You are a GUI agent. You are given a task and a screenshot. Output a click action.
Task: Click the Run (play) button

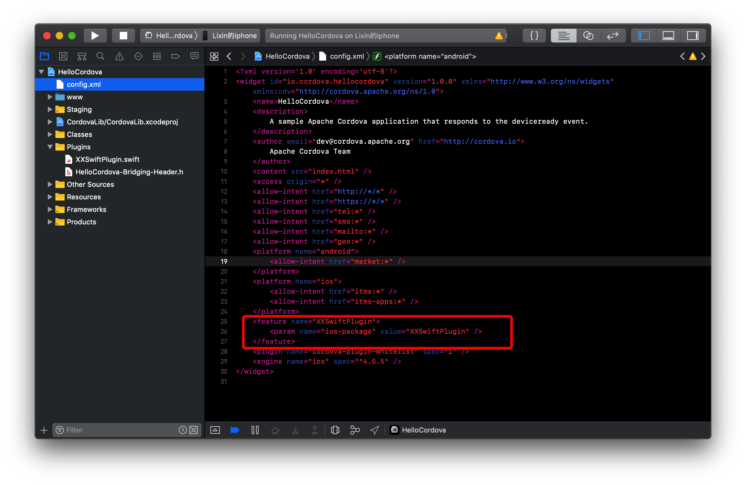coord(95,36)
